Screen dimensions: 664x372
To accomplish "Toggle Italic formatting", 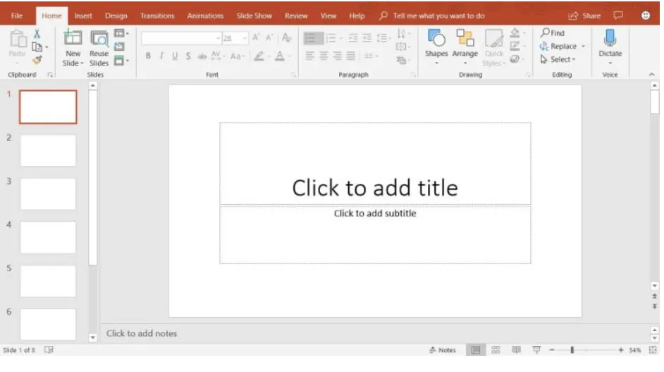I will tap(161, 56).
